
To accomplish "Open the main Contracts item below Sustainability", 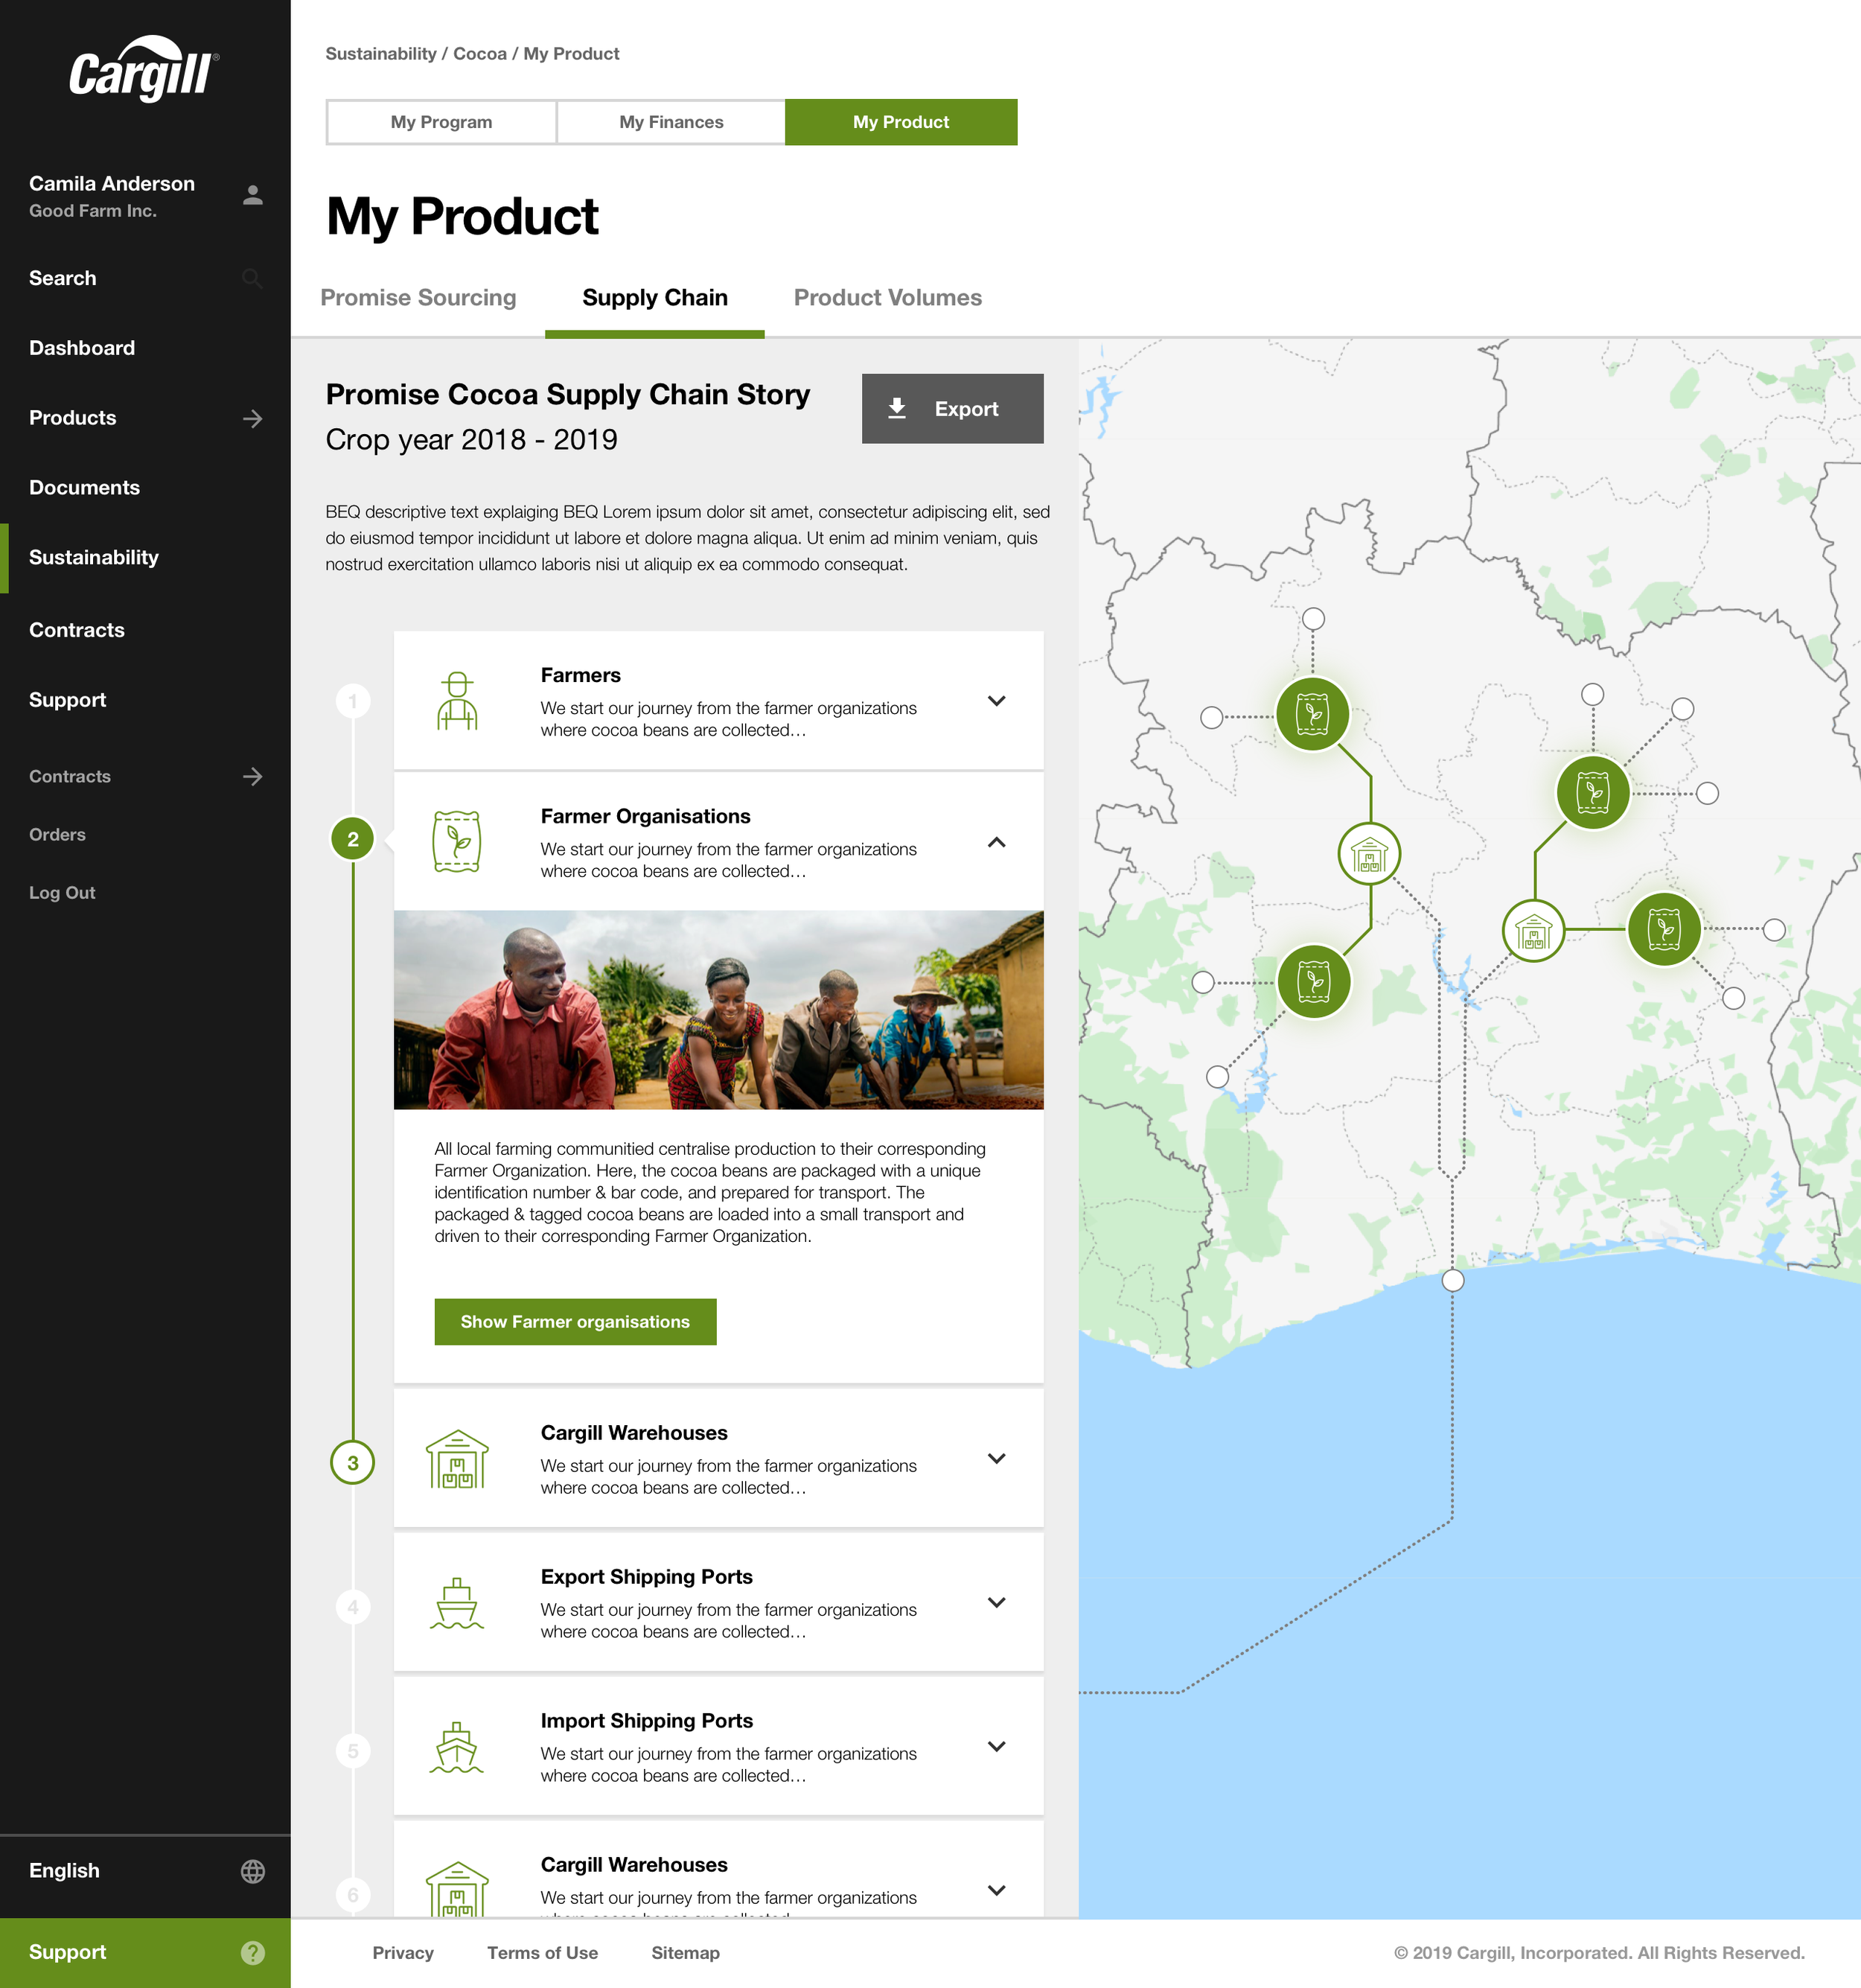I will (x=77, y=630).
